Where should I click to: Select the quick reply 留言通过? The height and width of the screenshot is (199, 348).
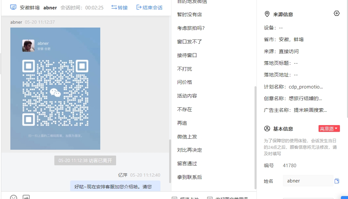pyautogui.click(x=187, y=164)
